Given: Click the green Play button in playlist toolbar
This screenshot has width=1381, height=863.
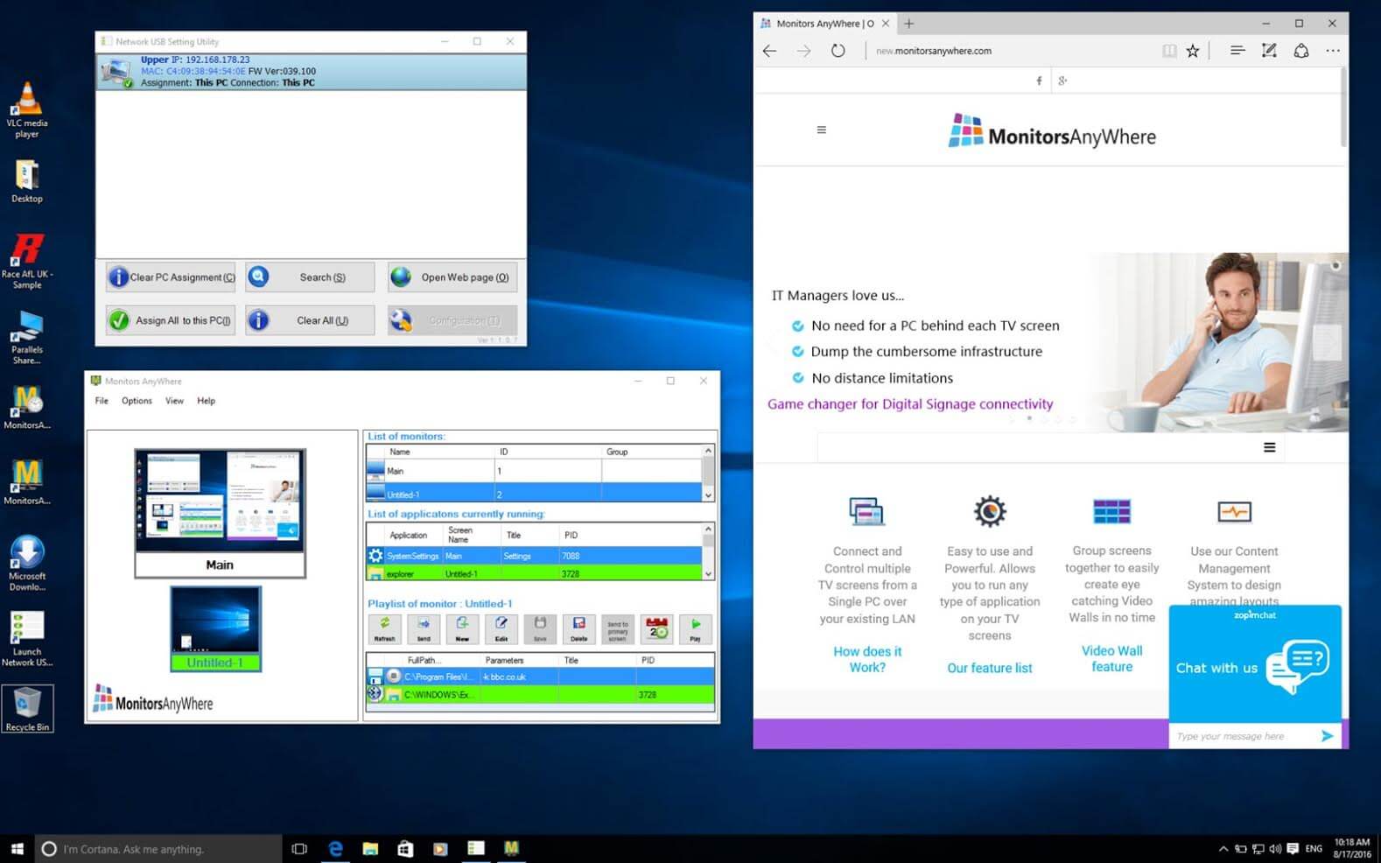Looking at the screenshot, I should point(696,628).
